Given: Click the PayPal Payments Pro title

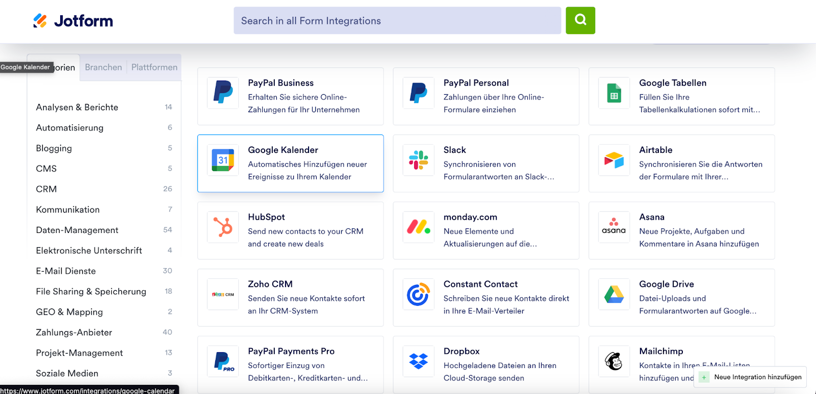Looking at the screenshot, I should click(291, 351).
